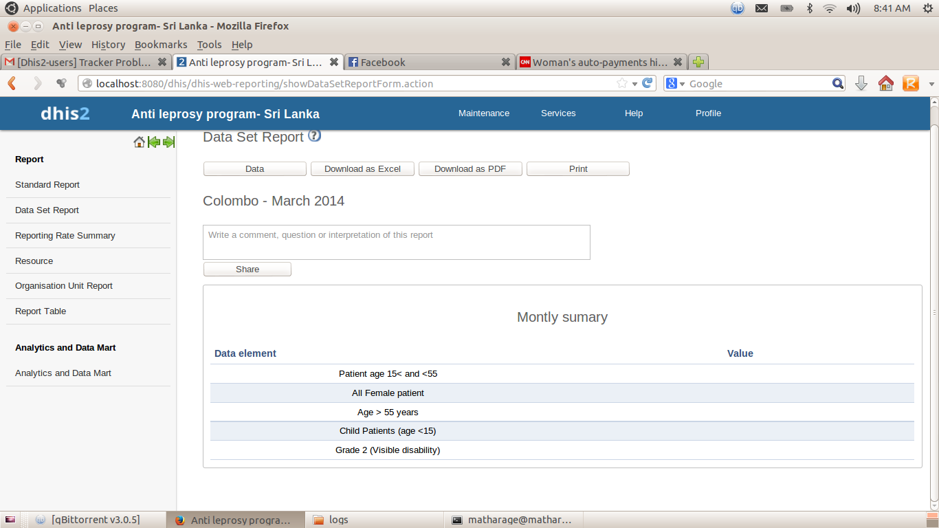Click the Print button

(x=578, y=169)
